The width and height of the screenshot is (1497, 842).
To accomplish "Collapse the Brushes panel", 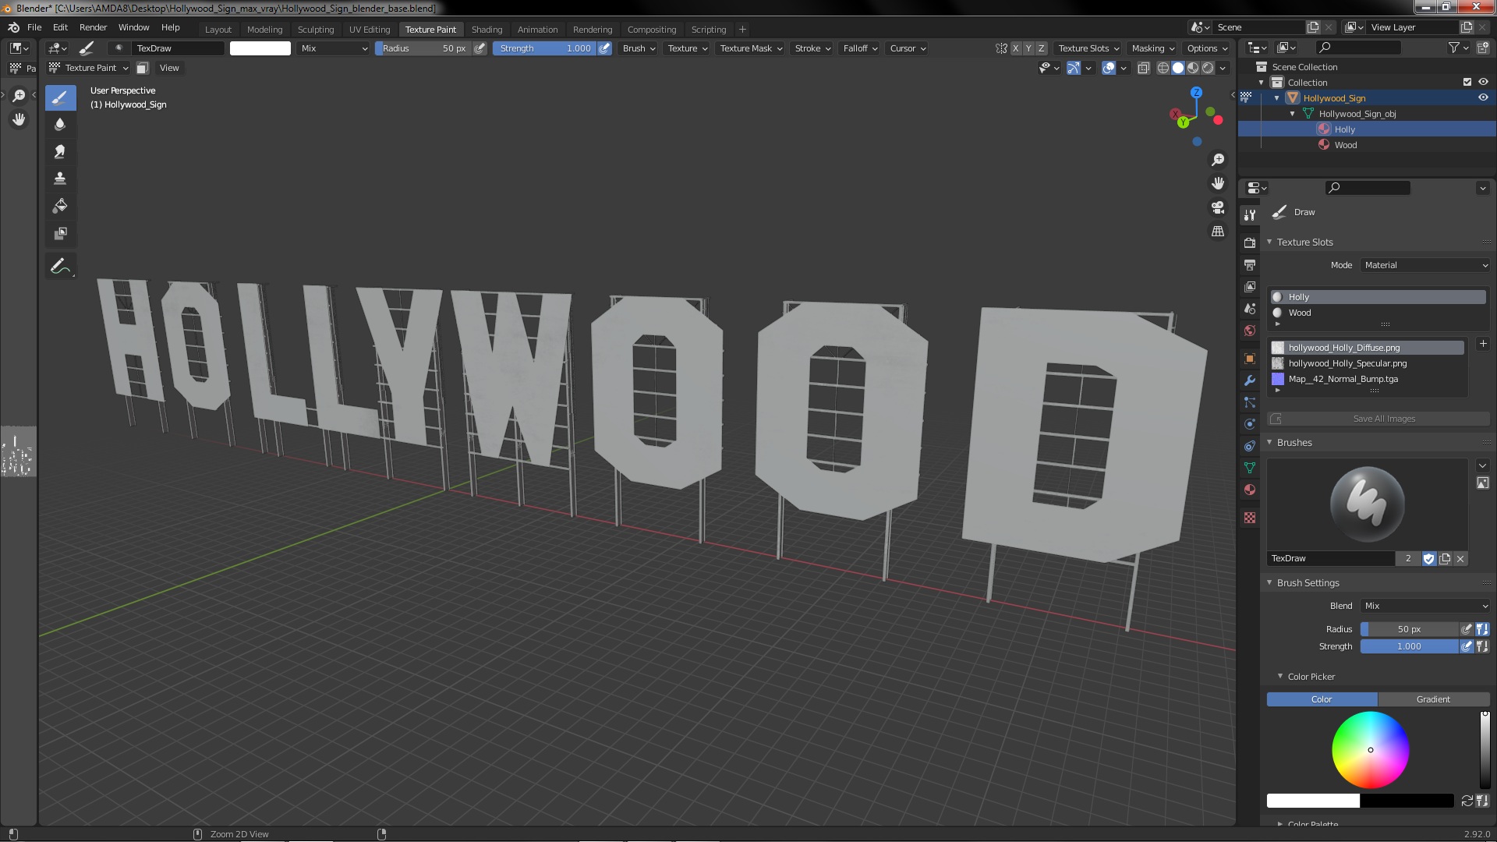I will tap(1269, 442).
